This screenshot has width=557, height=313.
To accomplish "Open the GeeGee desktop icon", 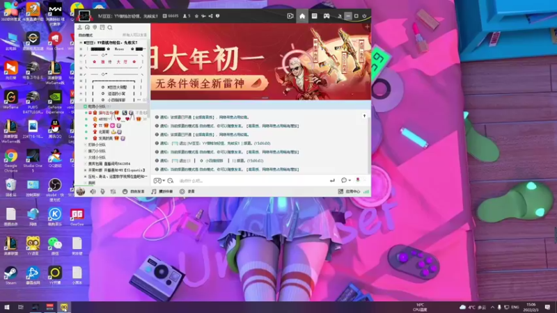I will pos(77,216).
